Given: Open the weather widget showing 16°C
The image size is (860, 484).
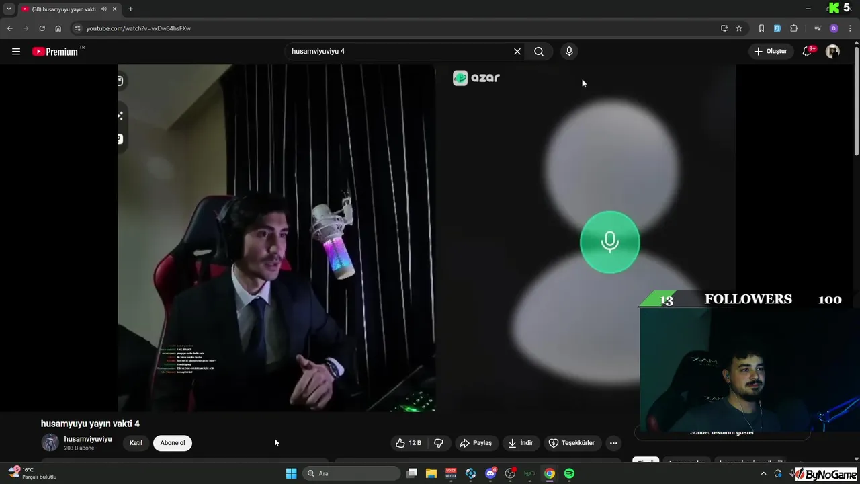Looking at the screenshot, I should [32, 473].
